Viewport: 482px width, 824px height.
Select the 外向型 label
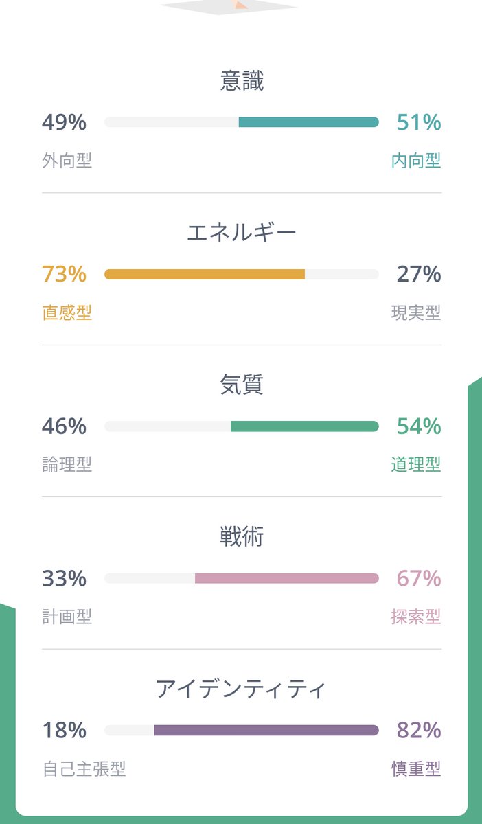(x=67, y=161)
